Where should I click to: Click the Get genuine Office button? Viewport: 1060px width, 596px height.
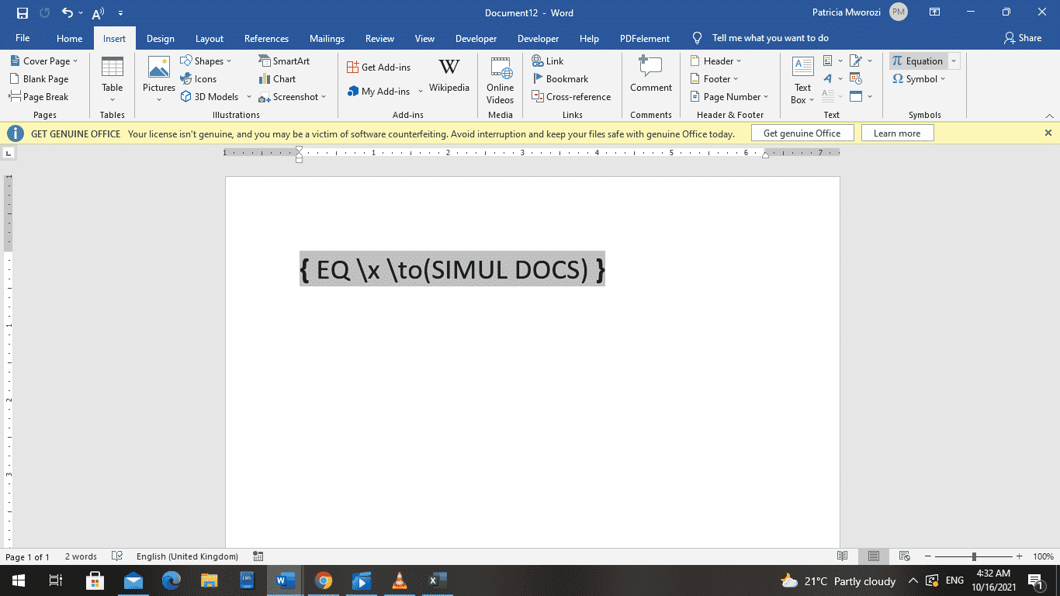[802, 133]
